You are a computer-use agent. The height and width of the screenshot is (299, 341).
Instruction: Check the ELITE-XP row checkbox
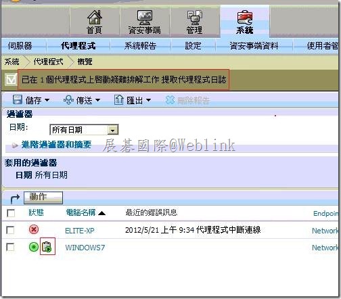tap(10, 230)
